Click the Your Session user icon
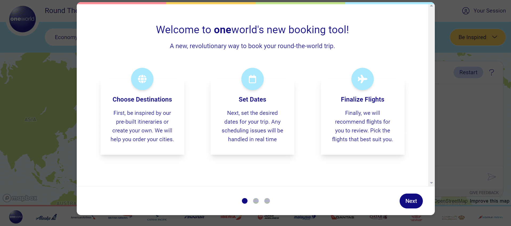Screen dimensions: 511x226 click(466, 11)
